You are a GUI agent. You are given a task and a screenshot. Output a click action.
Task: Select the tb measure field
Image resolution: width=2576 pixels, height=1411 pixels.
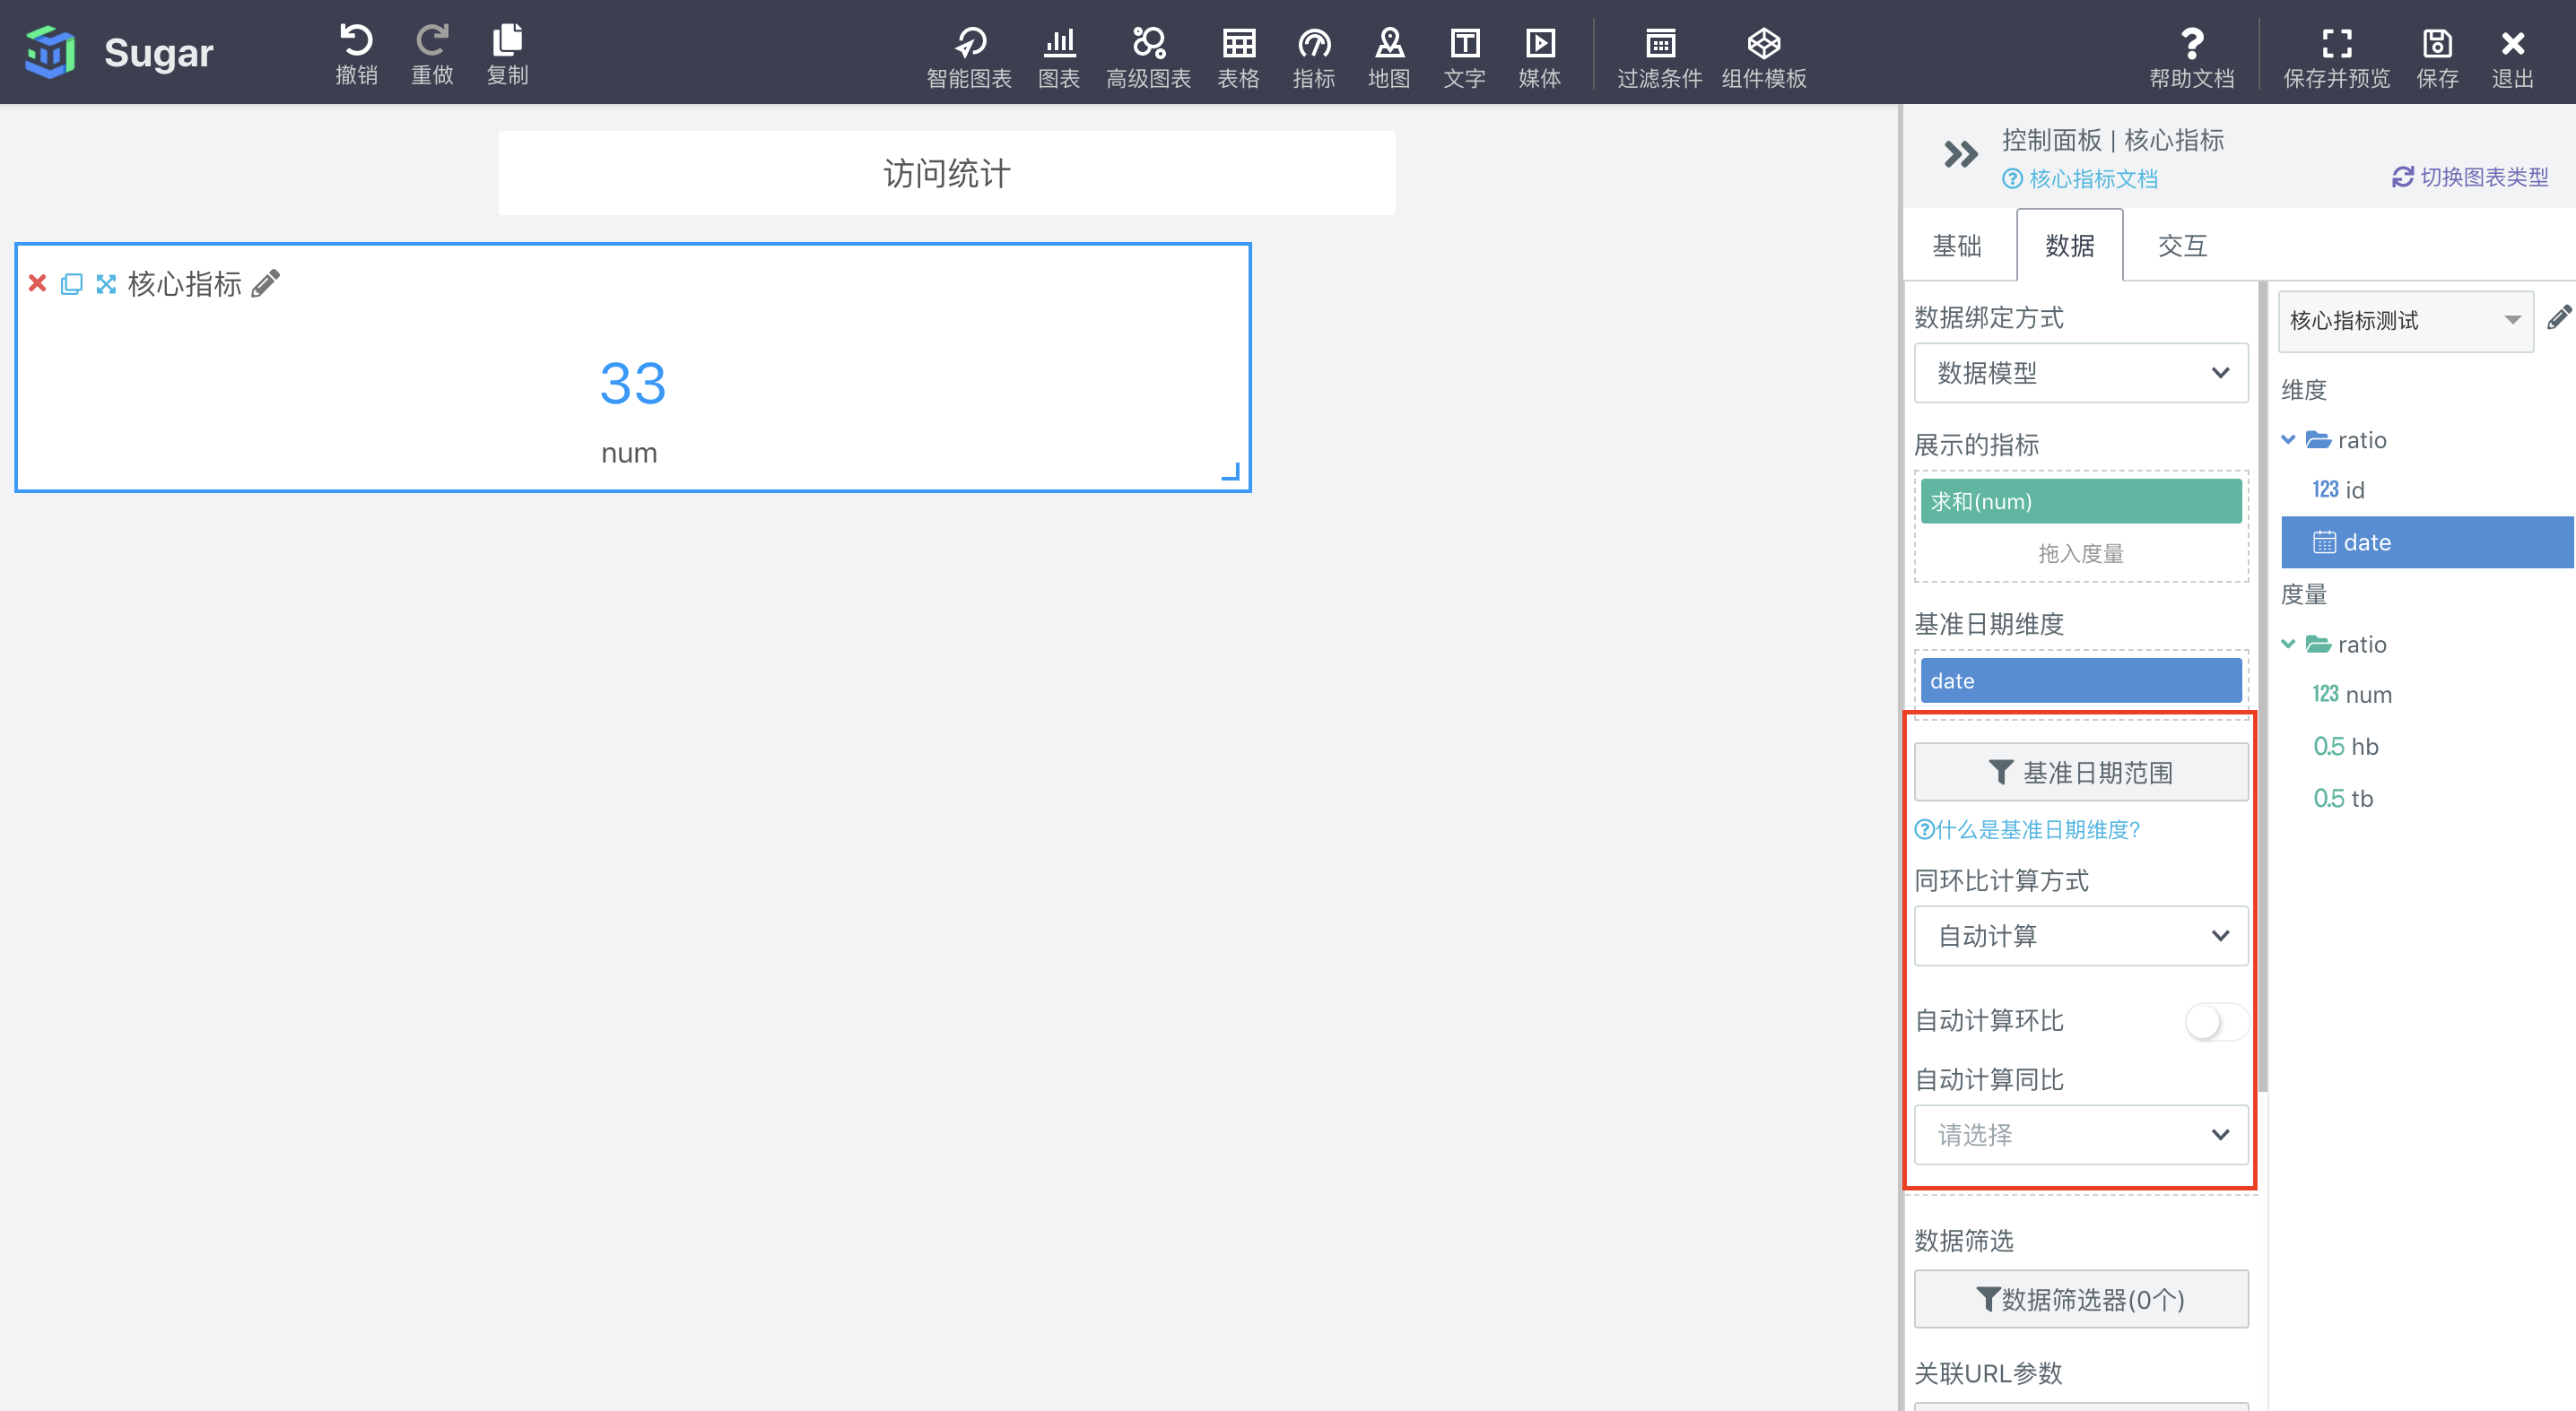click(x=2343, y=799)
